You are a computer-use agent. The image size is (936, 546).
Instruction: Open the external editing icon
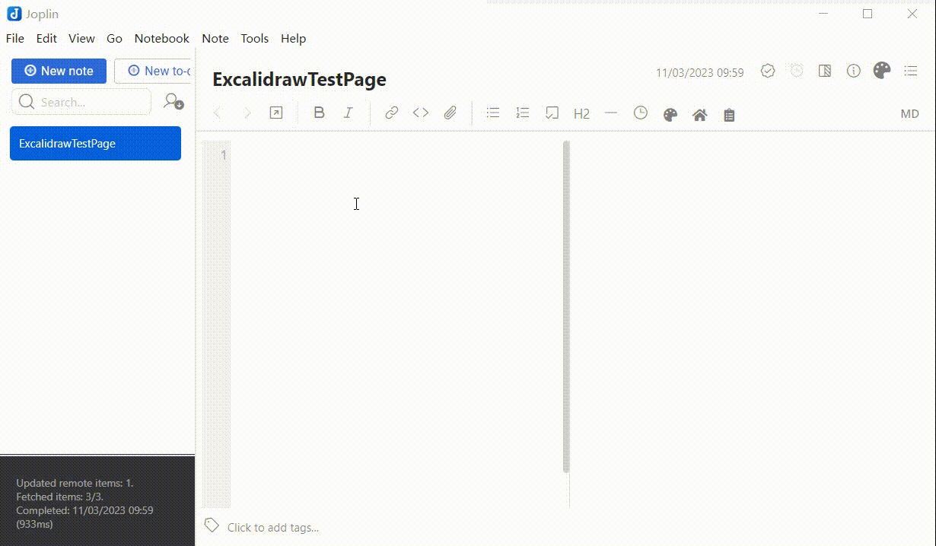(x=275, y=112)
